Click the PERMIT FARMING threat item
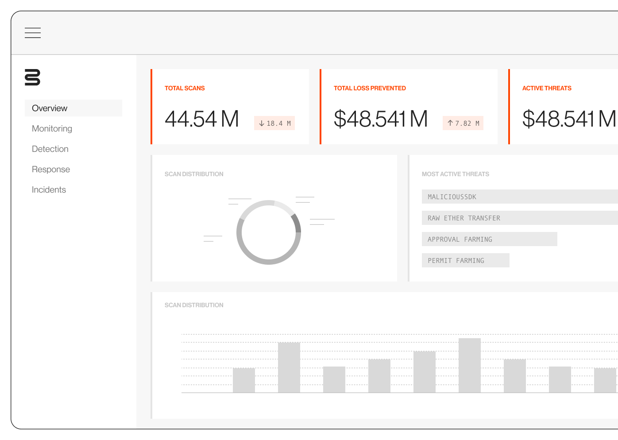618x440 pixels. click(465, 260)
